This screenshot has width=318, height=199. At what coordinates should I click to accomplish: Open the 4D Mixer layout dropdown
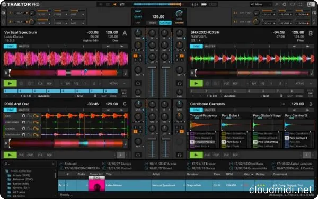click(x=261, y=4)
